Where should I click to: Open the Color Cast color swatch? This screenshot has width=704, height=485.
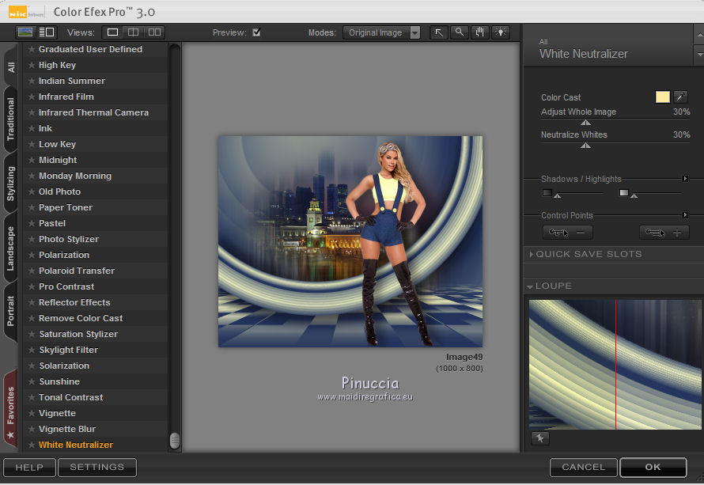pos(663,97)
